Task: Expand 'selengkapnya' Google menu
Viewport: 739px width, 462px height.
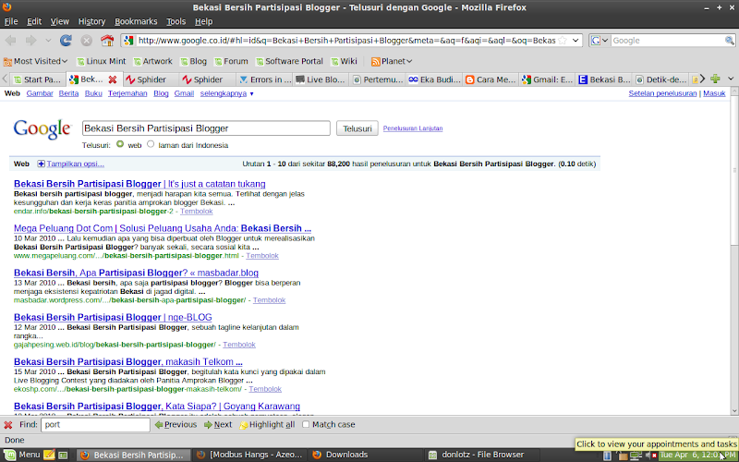Action: 226,93
